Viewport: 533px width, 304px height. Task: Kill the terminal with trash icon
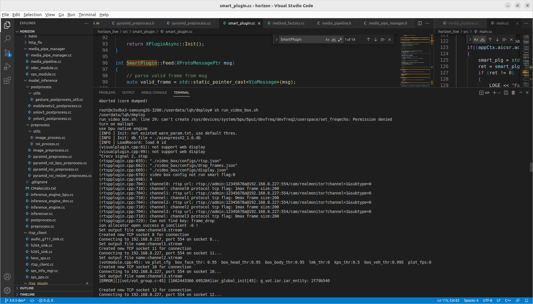513,92
